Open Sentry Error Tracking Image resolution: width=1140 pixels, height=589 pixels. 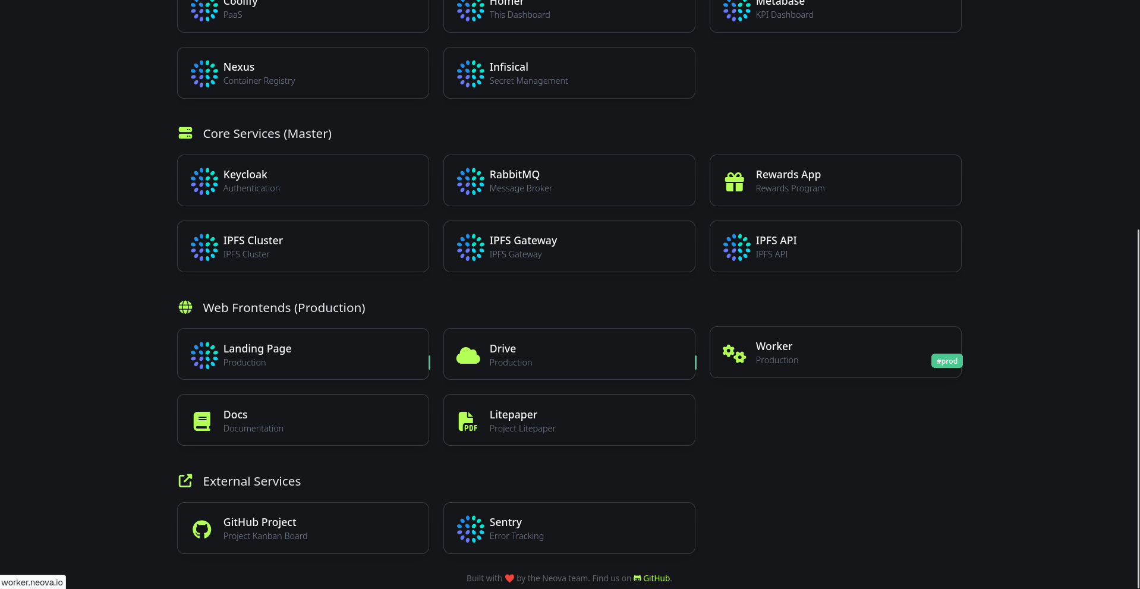pos(569,528)
